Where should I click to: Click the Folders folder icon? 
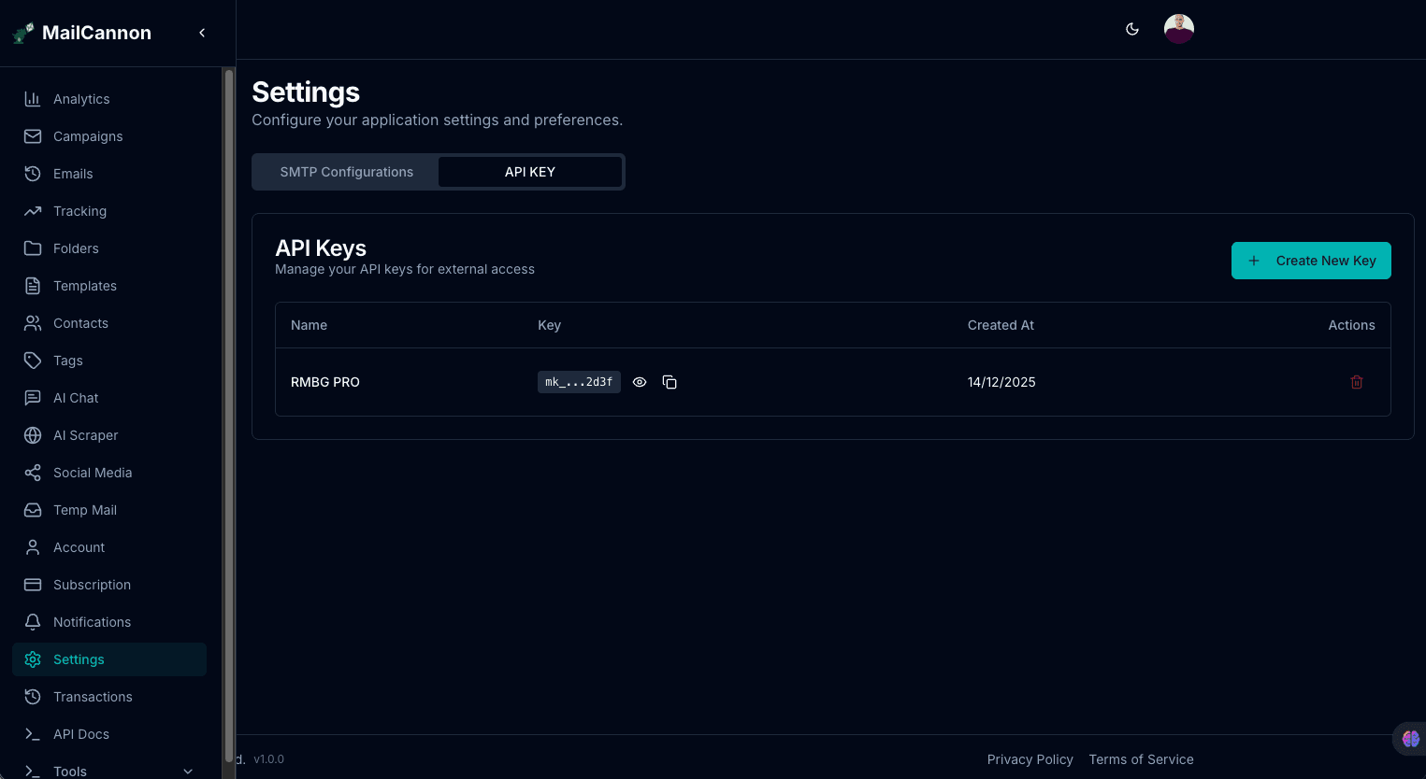click(33, 248)
